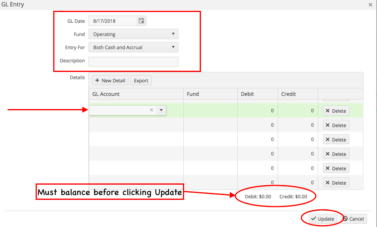Click the GL Date field 8/17/2018
The image size is (377, 227).
(x=112, y=21)
